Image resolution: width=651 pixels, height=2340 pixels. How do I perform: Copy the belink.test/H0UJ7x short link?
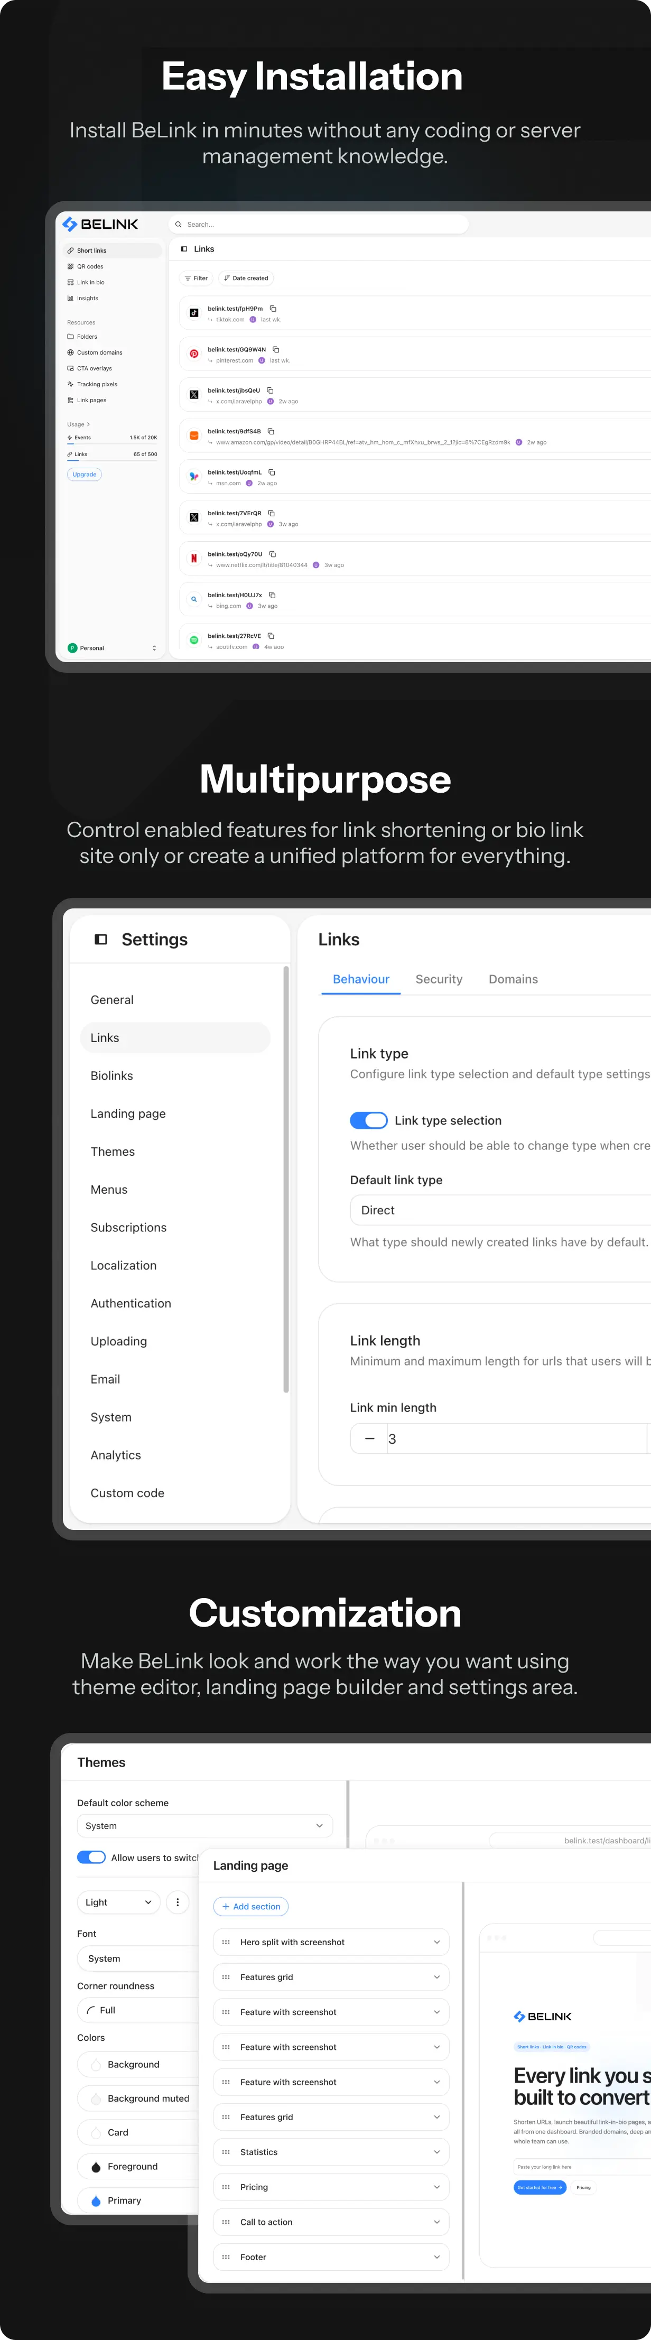(x=272, y=595)
